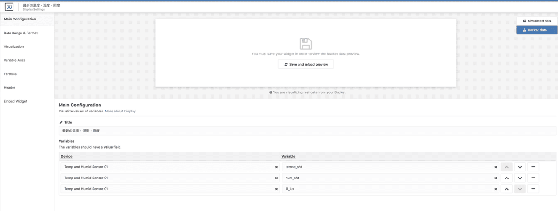
Task: Clear the tempc_sht variable selection
Action: tap(496, 167)
